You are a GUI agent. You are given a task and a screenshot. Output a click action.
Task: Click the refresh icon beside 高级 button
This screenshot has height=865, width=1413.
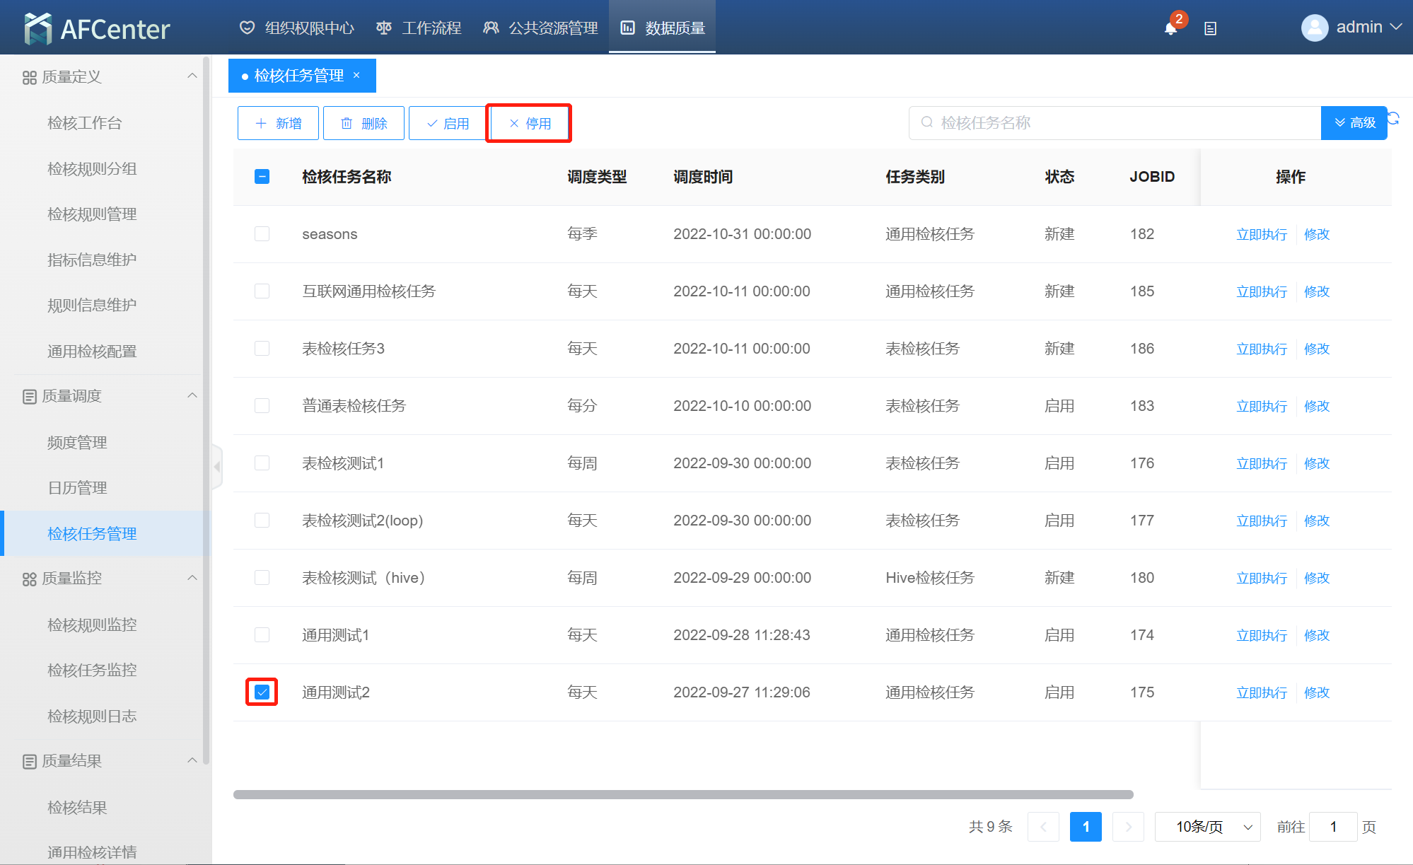coord(1394,118)
